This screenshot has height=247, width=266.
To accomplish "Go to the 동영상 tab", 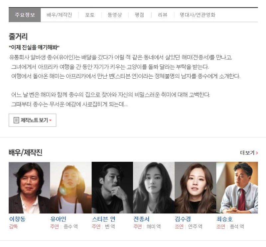I will 115,15.
